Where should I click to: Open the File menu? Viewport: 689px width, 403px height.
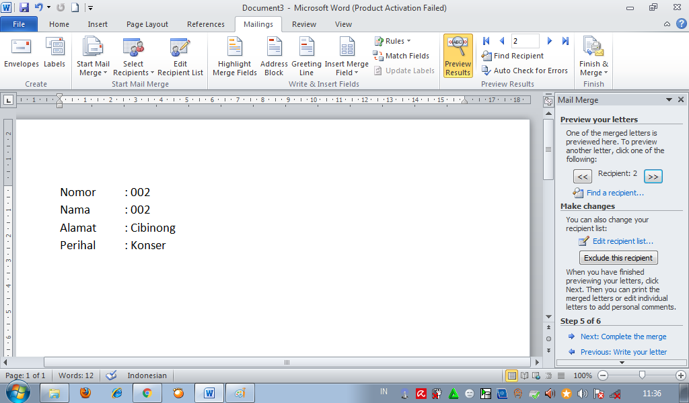click(19, 24)
